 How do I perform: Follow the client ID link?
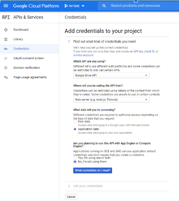(149, 51)
